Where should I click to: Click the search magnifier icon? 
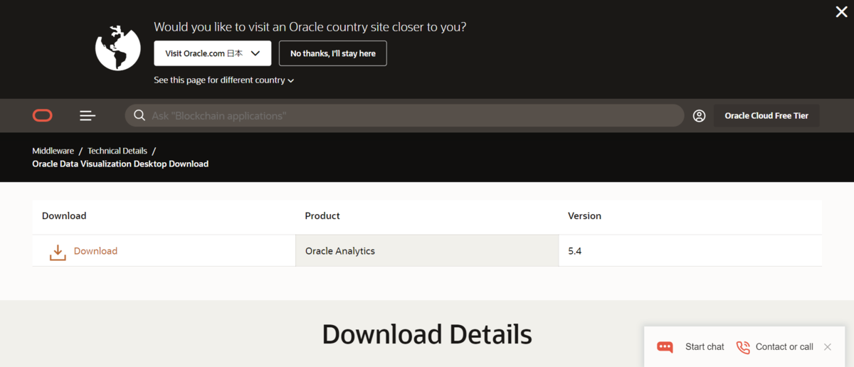click(x=139, y=115)
